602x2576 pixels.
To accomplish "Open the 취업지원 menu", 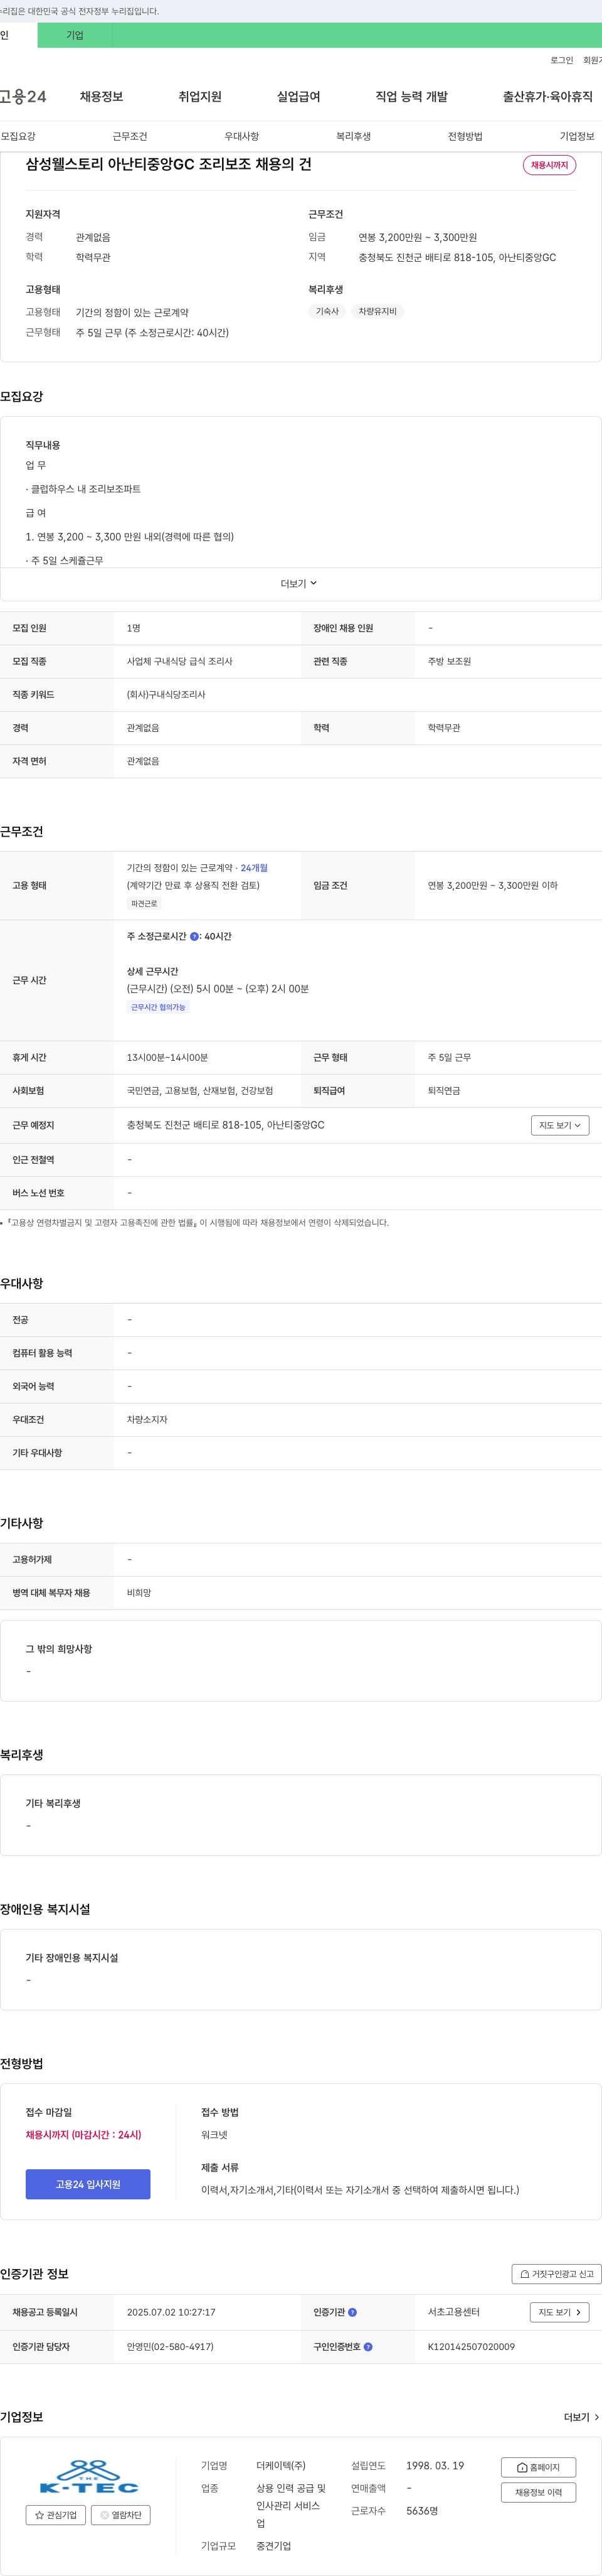I will (x=199, y=97).
